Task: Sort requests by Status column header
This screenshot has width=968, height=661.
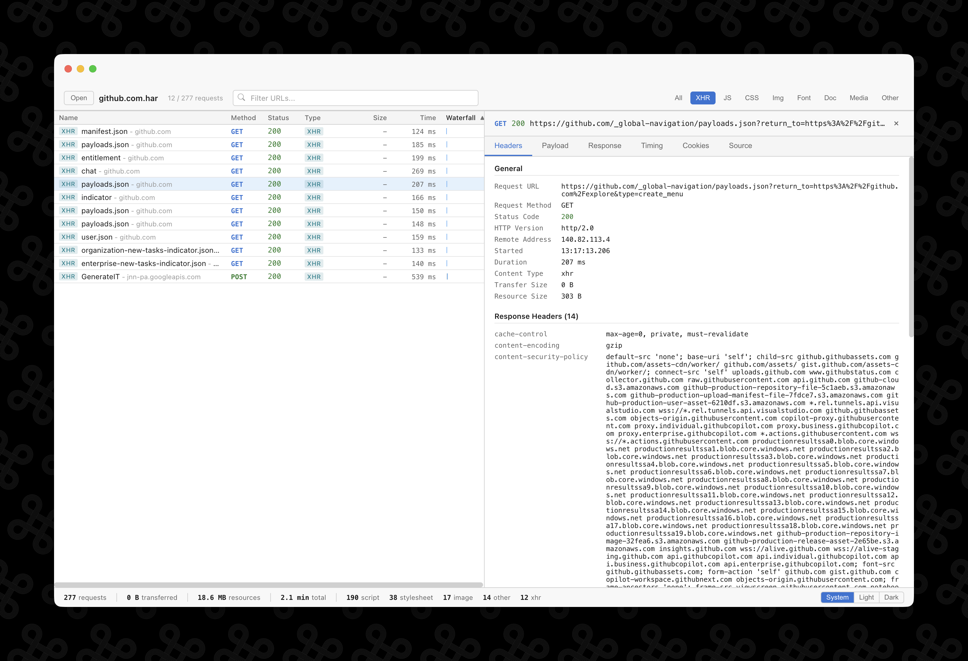Action: tap(278, 118)
